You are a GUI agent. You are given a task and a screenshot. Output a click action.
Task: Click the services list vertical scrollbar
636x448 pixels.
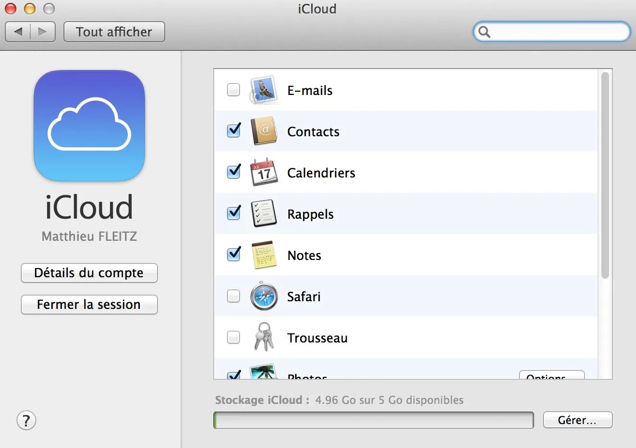pyautogui.click(x=605, y=175)
